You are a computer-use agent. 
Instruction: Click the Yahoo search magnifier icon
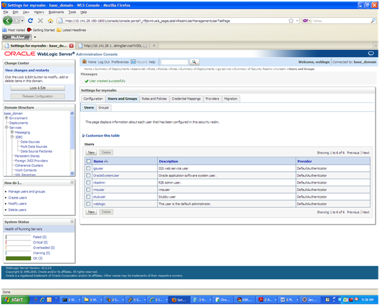[373, 21]
